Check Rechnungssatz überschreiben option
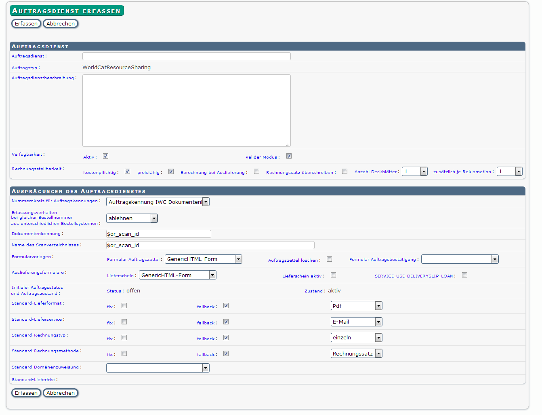This screenshot has width=542, height=415. pyautogui.click(x=345, y=172)
